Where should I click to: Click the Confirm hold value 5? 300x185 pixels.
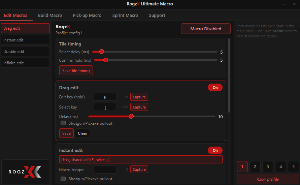click(x=221, y=60)
